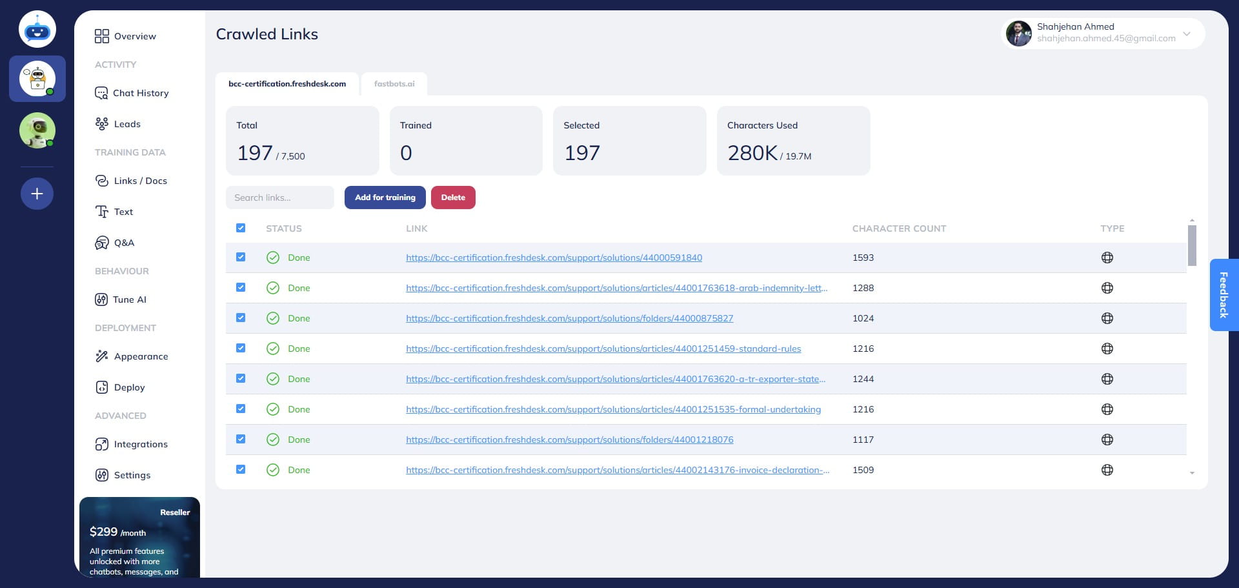Open the formal-undertaking article link
The image size is (1239, 588).
click(x=613, y=409)
